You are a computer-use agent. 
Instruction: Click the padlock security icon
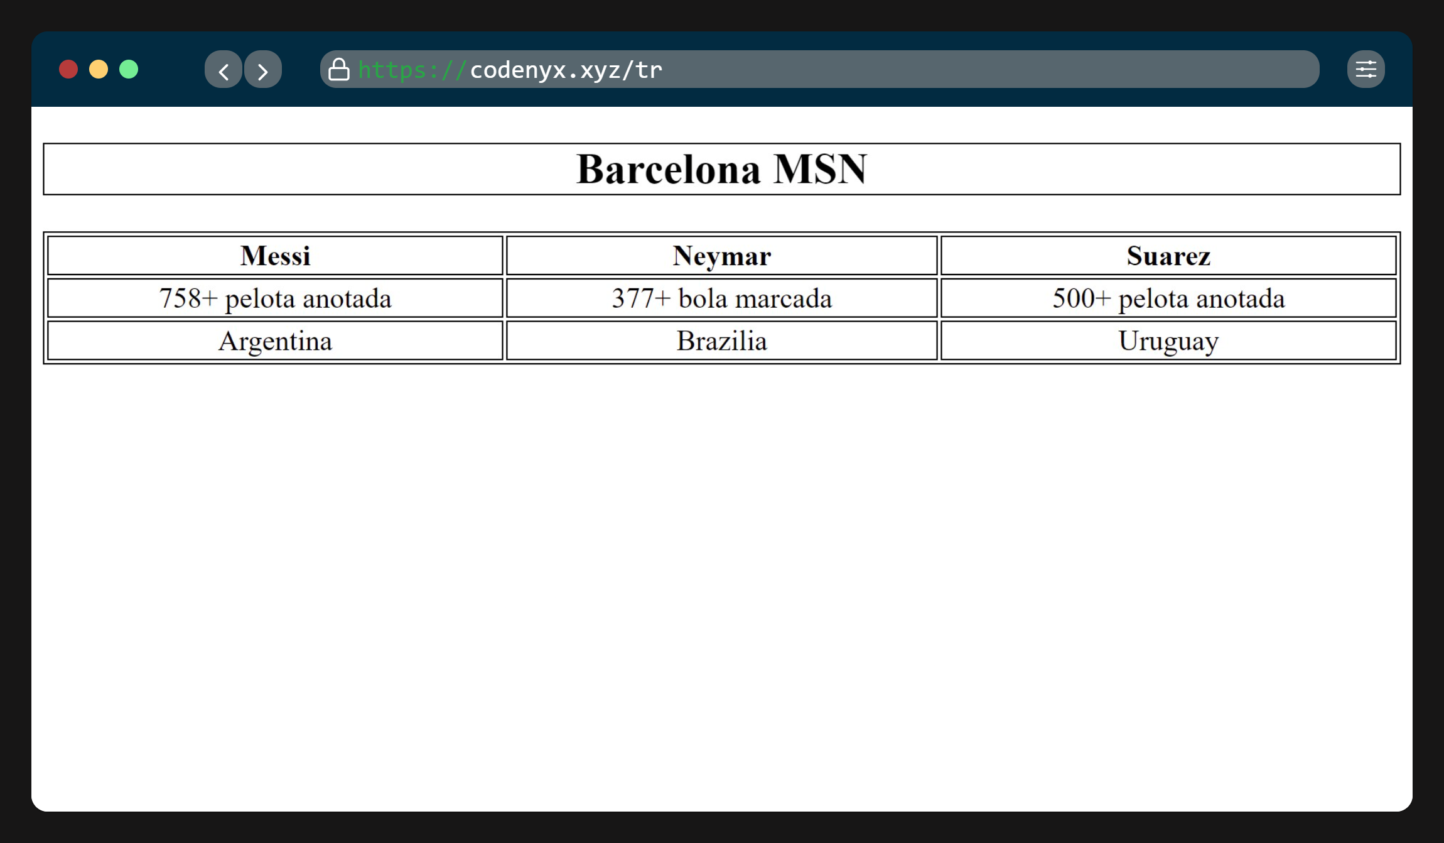(339, 70)
